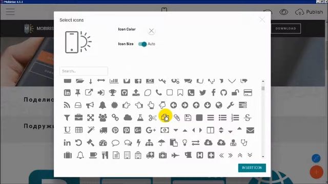Select the double chevron right icon
This screenshot has height=184, width=328.
pos(230,155)
